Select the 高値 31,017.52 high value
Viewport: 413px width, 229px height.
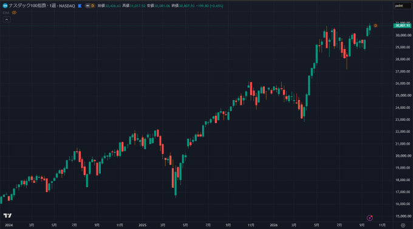point(134,6)
